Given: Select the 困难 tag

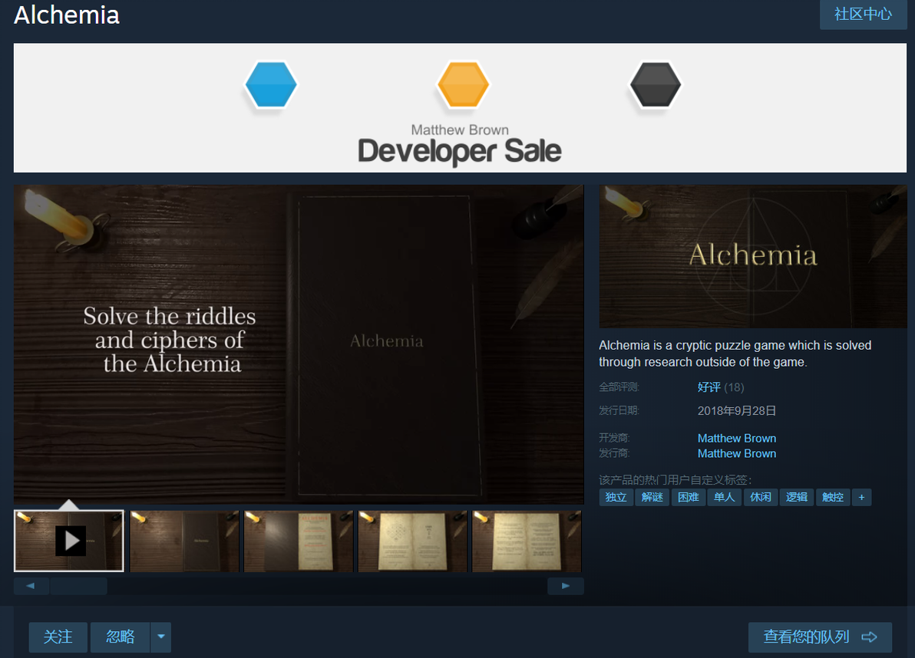Looking at the screenshot, I should 689,497.
